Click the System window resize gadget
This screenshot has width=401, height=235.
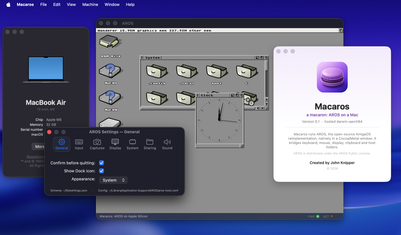click(267, 108)
